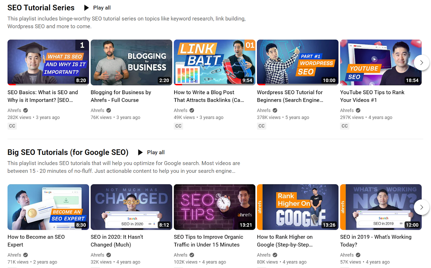Open Wordpress SEO Part #1 thumbnail

point(298,62)
